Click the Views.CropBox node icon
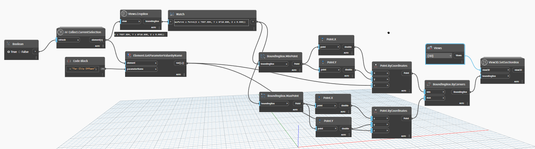535x149 pixels. tap(124, 14)
